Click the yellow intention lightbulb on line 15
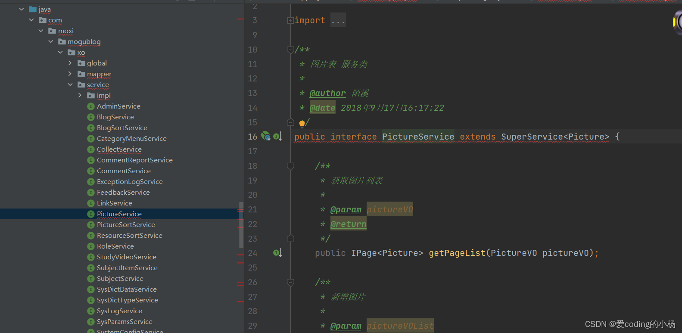This screenshot has width=682, height=333. [x=302, y=124]
